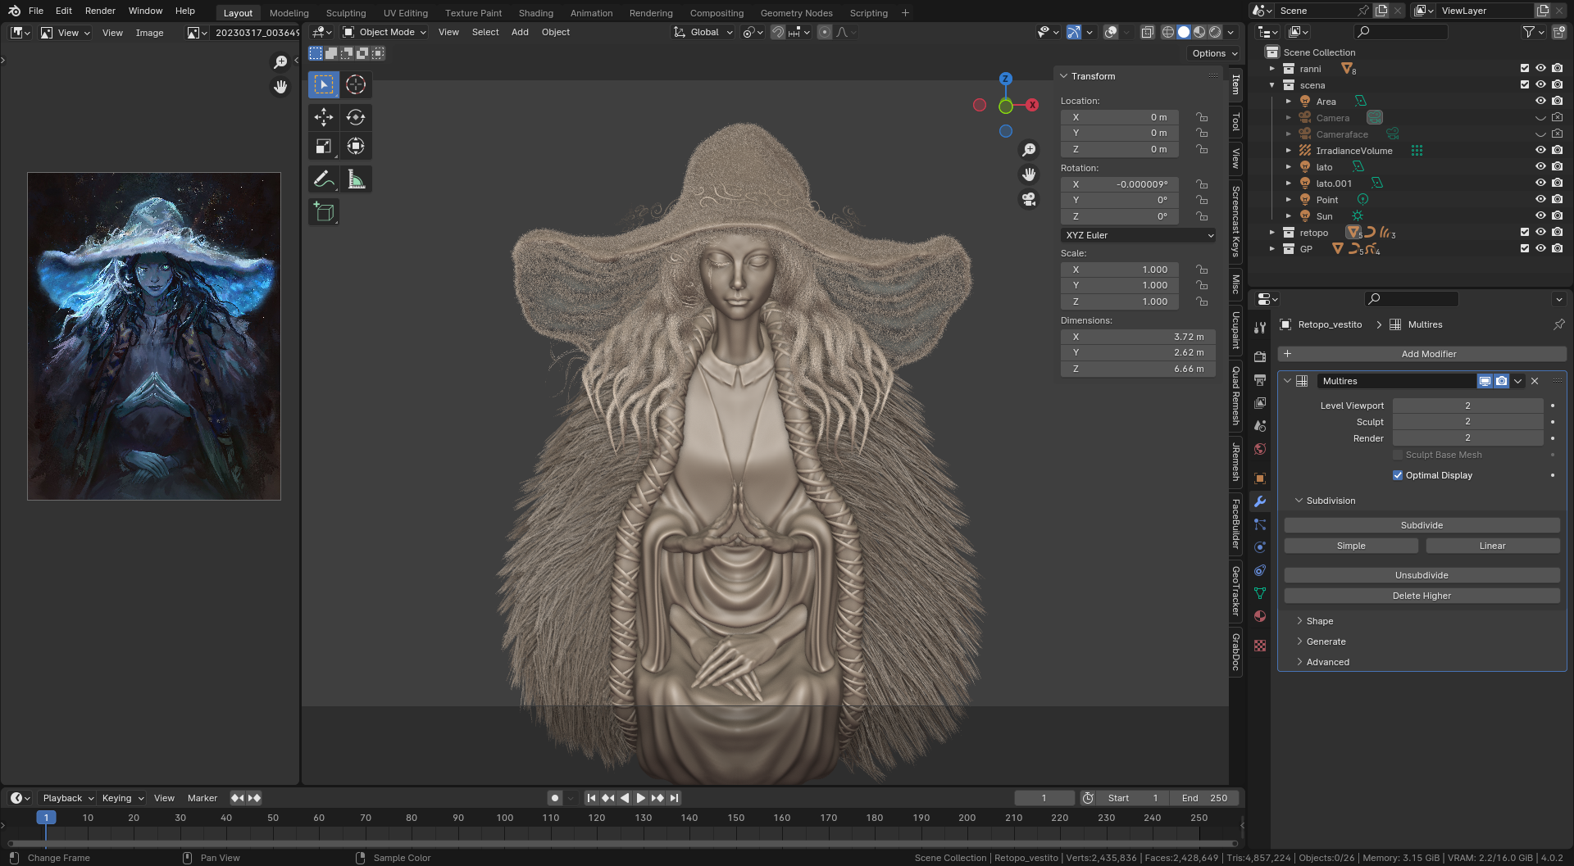This screenshot has width=1574, height=866.
Task: Toggle ranni collection exclude checkbox
Action: [1525, 69]
